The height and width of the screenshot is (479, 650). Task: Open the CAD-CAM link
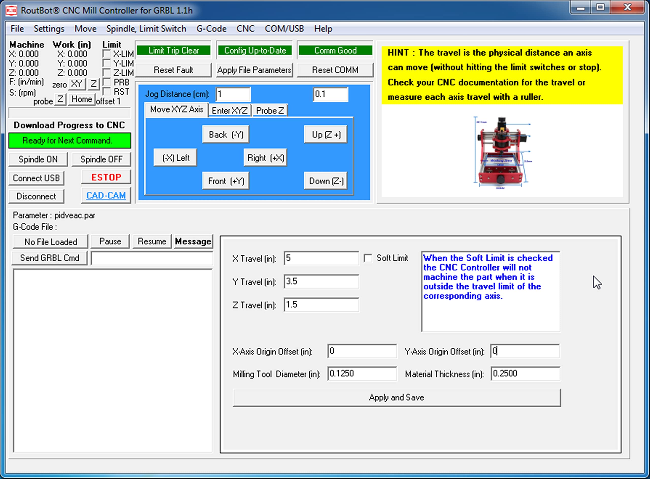pos(106,195)
